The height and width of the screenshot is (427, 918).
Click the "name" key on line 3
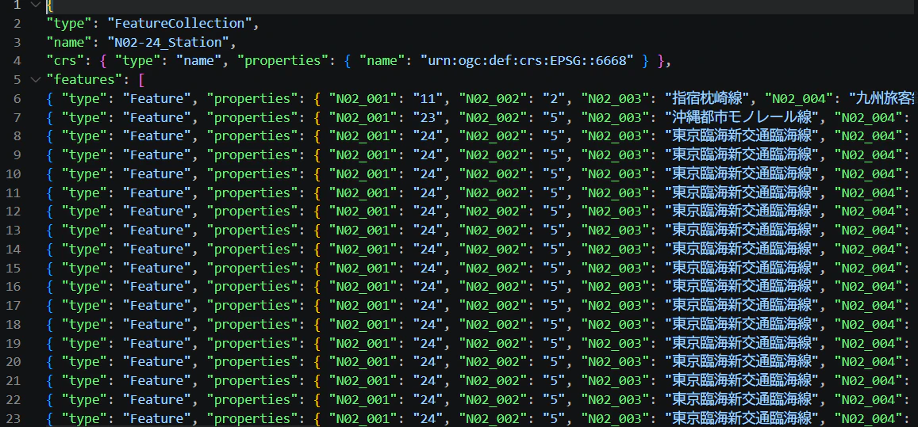pyautogui.click(x=69, y=43)
